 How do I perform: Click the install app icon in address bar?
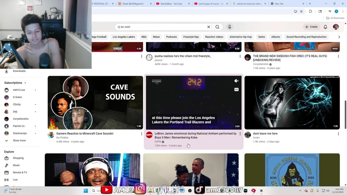pyautogui.click(x=295, y=11)
